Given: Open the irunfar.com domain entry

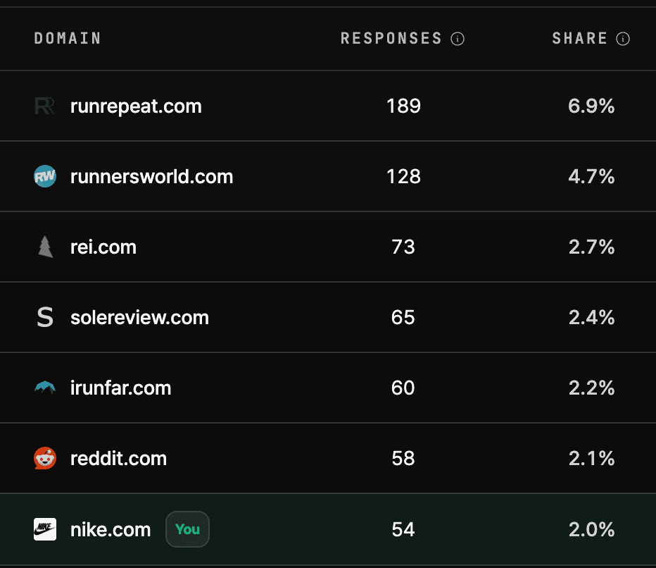Looking at the screenshot, I should point(120,388).
